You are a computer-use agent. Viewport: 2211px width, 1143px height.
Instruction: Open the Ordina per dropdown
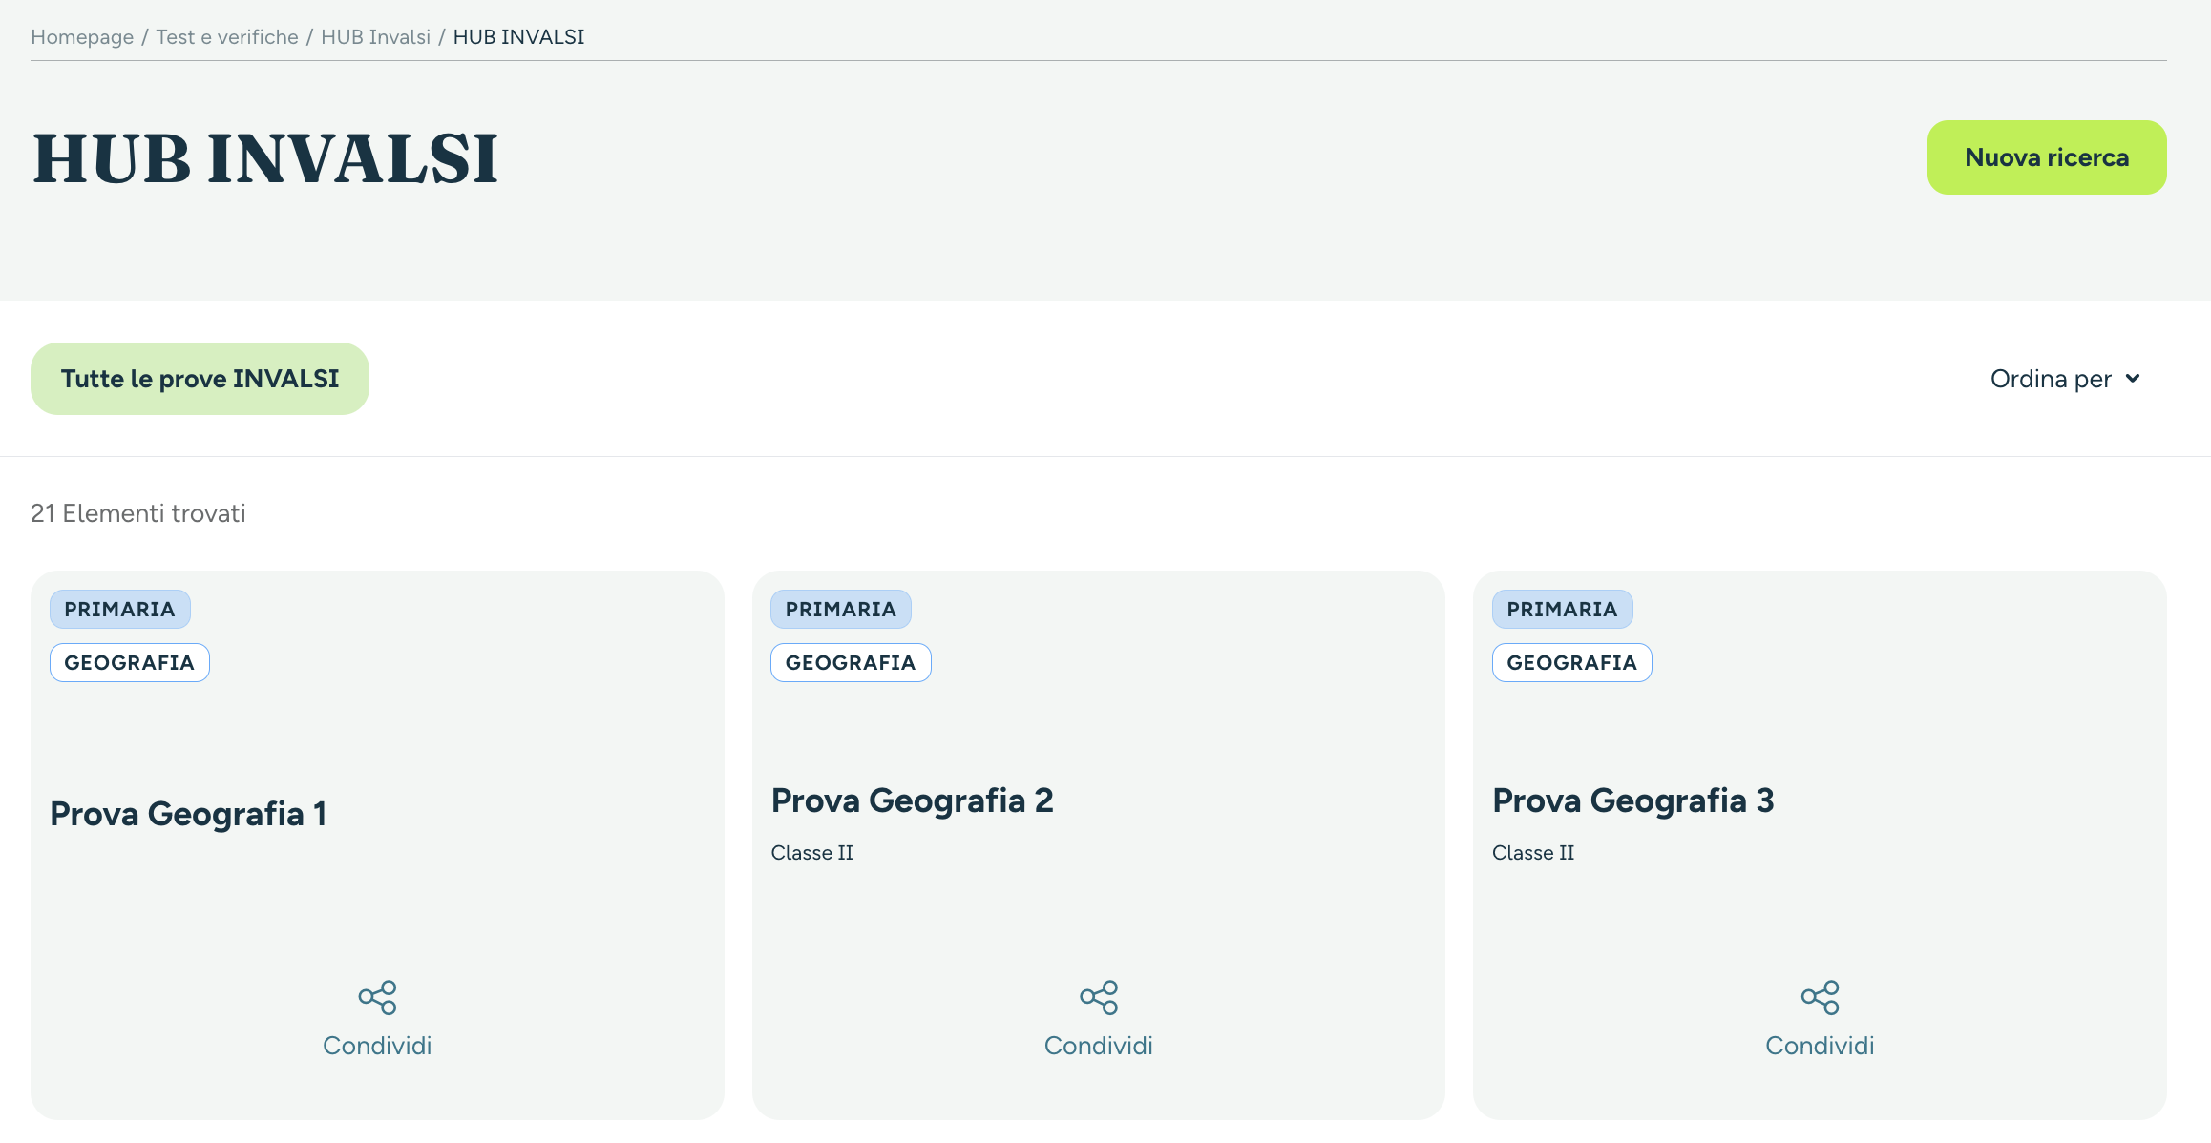tap(2066, 379)
